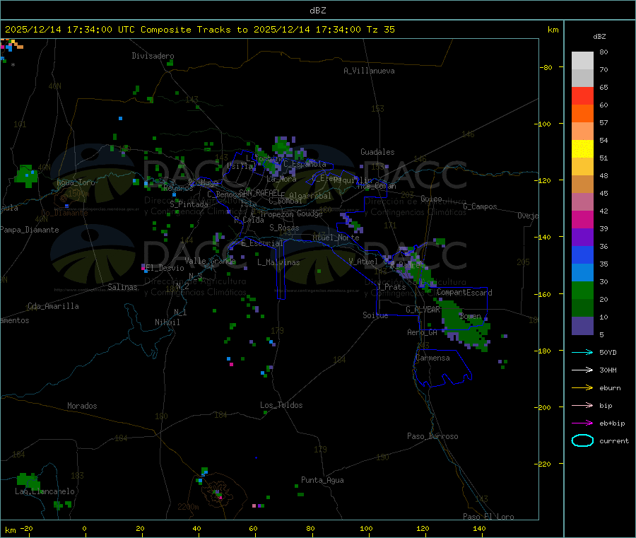636x538 pixels.
Task: Select the yellow 51-54 dBZ swatch
Action: pyautogui.click(x=582, y=149)
